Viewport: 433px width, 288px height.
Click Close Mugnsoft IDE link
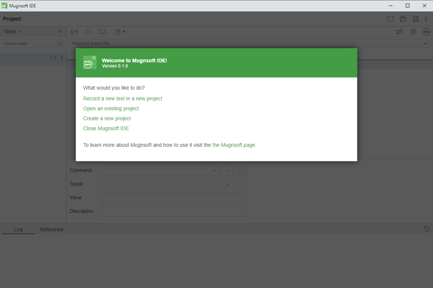[106, 128]
